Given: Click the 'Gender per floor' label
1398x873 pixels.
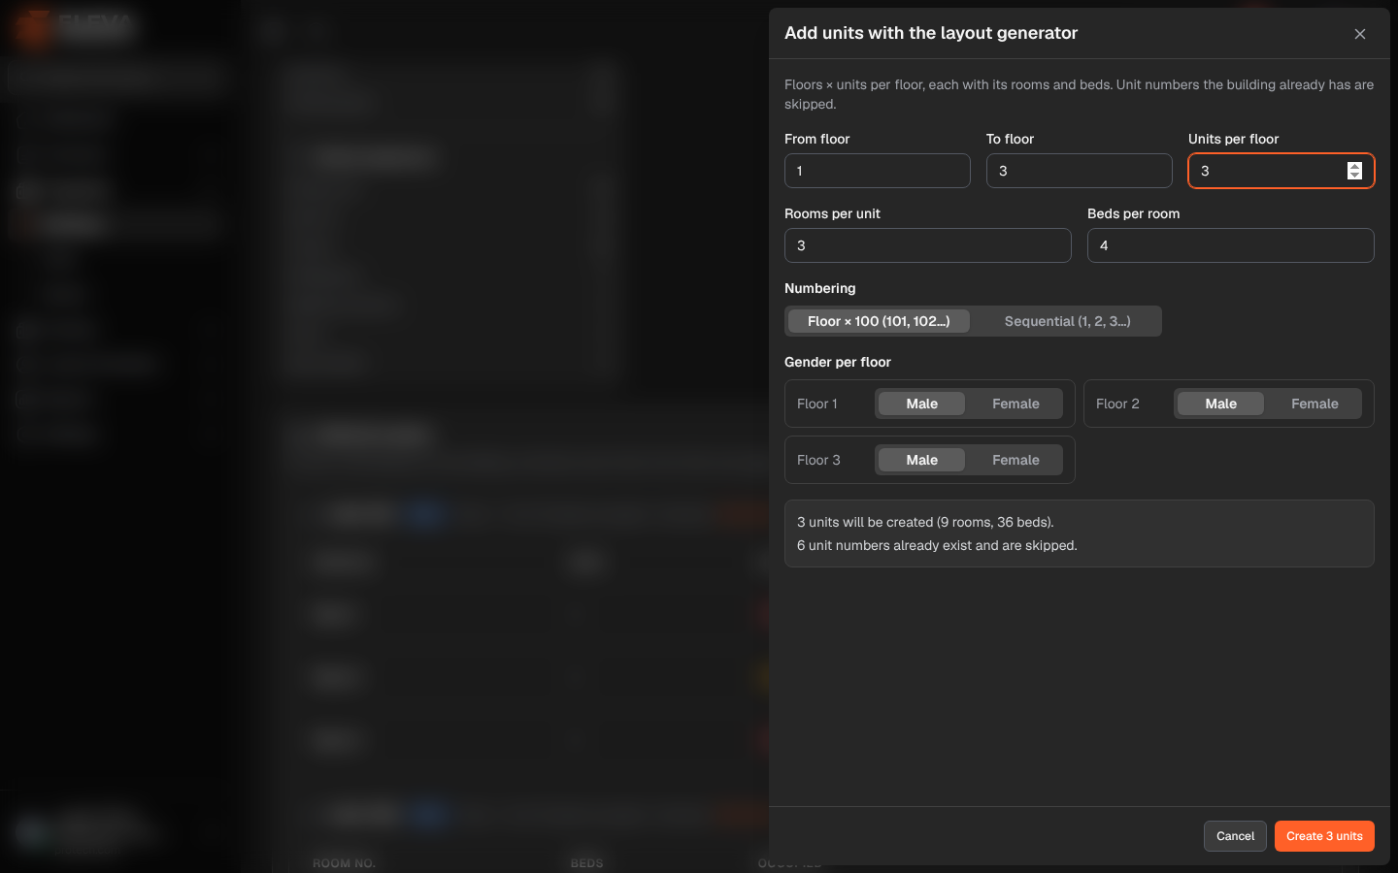Looking at the screenshot, I should pyautogui.click(x=838, y=362).
